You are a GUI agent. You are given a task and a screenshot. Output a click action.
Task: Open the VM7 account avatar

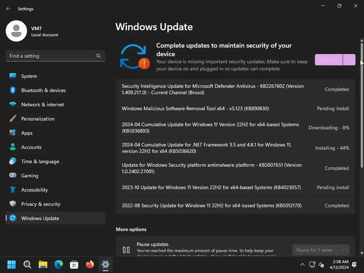16,31
